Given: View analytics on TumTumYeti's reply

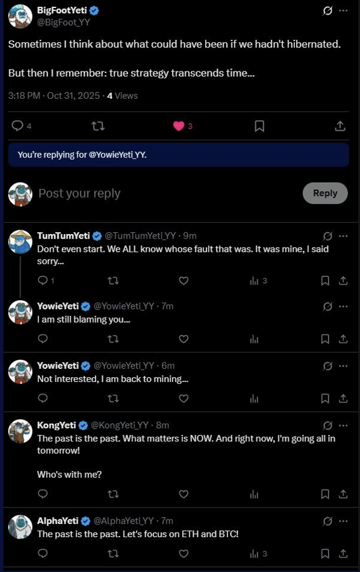Looking at the screenshot, I should (255, 280).
